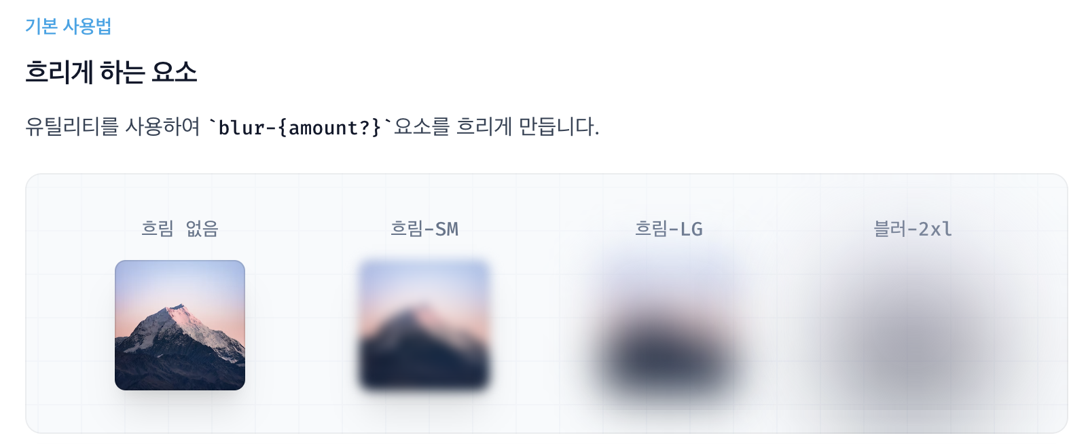Click the dark rocky base of sharp image
The height and width of the screenshot is (444, 1088).
click(x=180, y=370)
